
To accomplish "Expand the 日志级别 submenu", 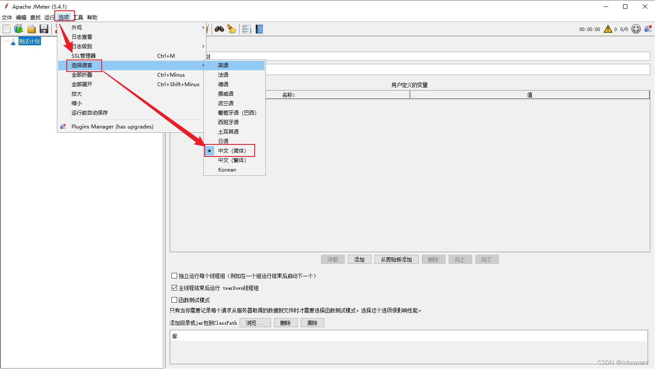I will coord(132,47).
